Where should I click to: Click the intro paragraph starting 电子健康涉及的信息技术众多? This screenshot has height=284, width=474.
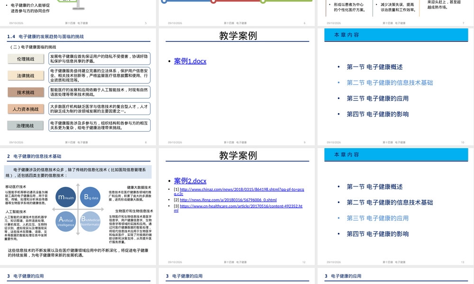[78, 173]
